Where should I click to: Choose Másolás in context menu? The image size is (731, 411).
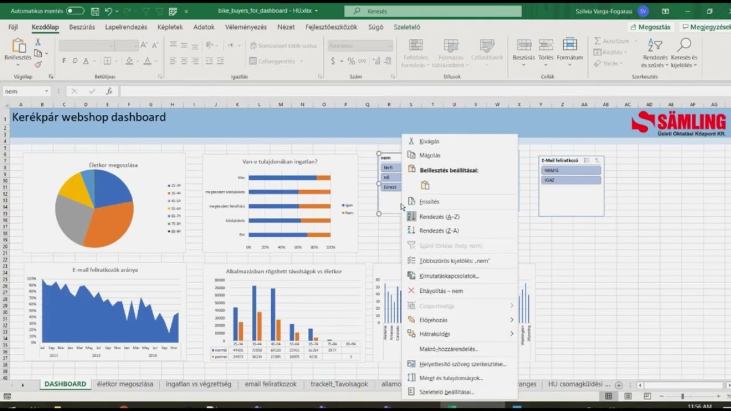tap(460, 155)
